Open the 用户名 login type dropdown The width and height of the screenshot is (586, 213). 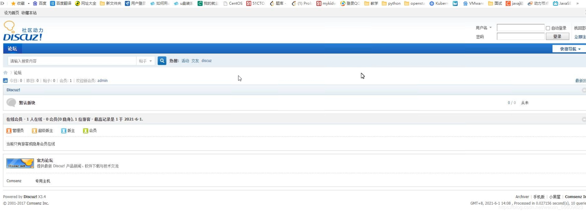coord(484,28)
